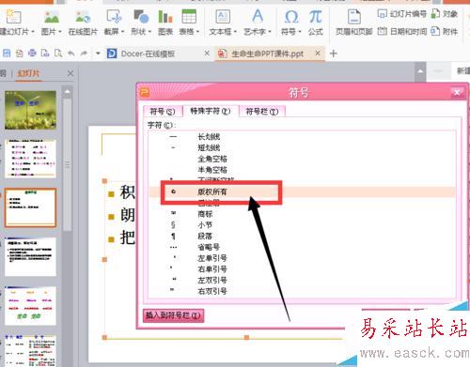This screenshot has height=367, width=470.
Task: Select the Text Box (文本框) icon
Action: tap(223, 16)
